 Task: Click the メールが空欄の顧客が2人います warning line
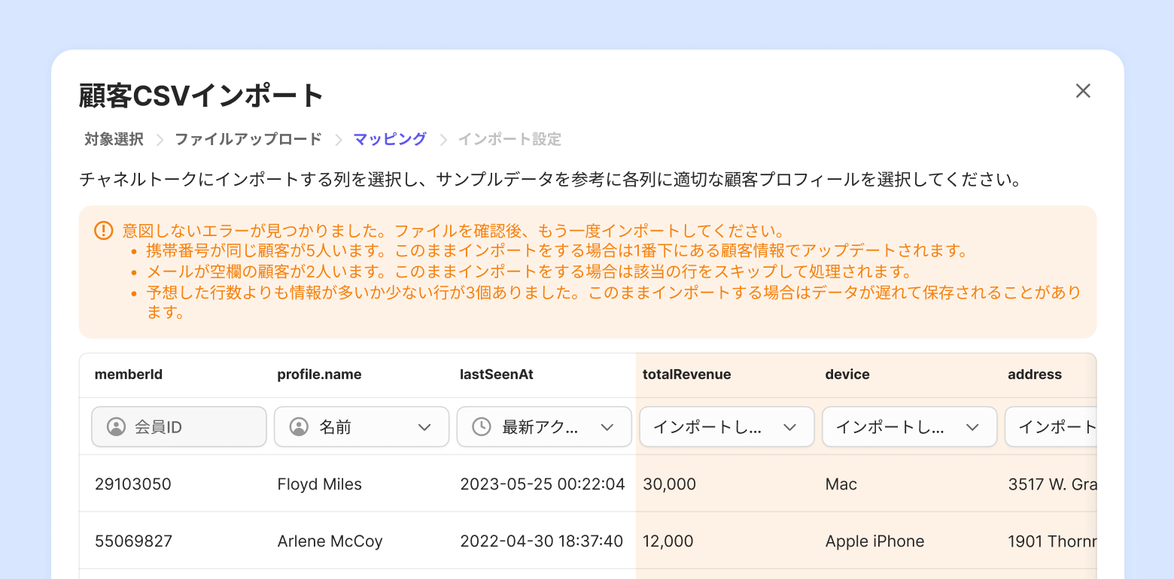530,271
